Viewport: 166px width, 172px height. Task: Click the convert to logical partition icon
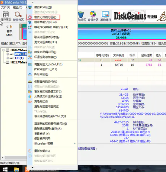[30, 52]
